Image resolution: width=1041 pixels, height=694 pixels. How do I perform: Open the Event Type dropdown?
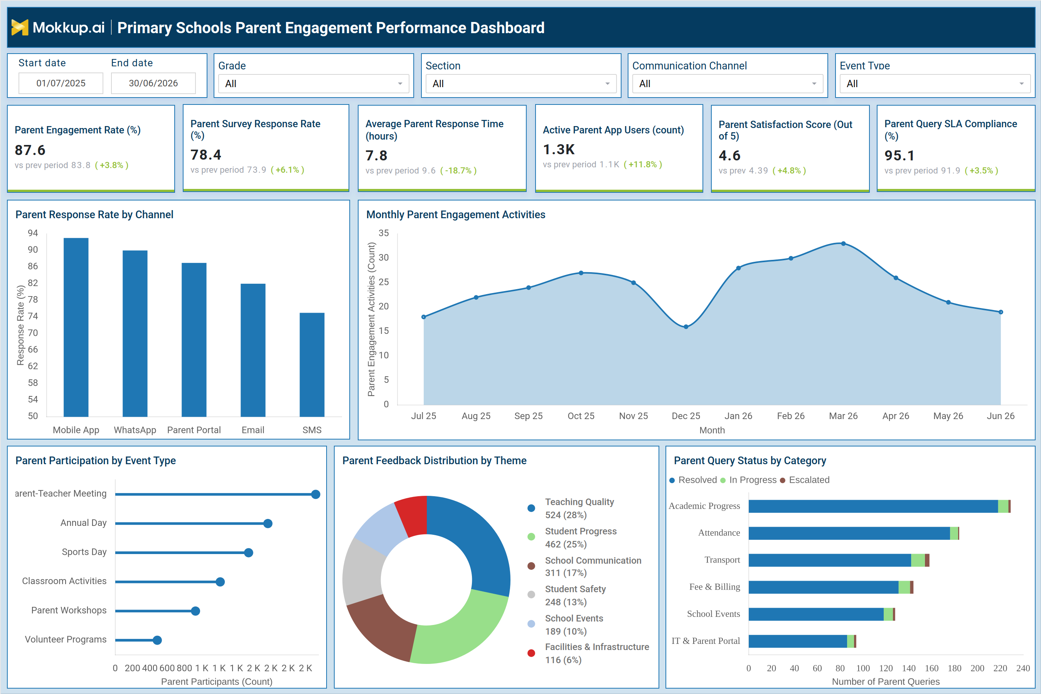pos(935,84)
